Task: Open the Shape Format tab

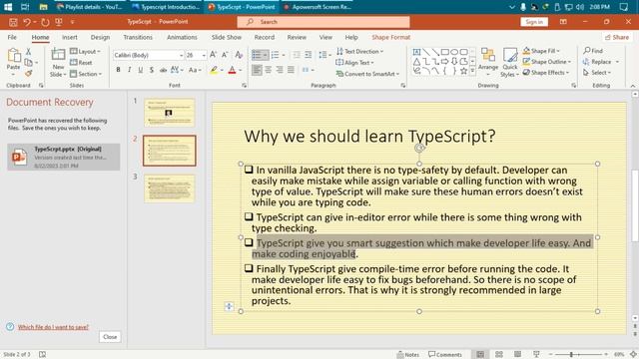Action: coord(390,37)
